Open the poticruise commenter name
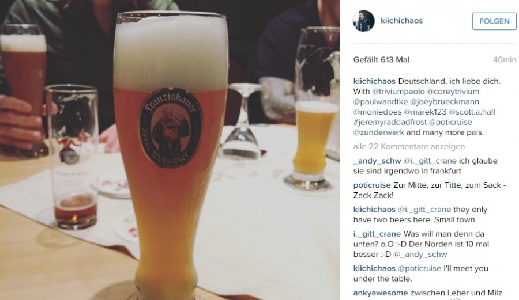This screenshot has width=519, height=300. point(372,185)
